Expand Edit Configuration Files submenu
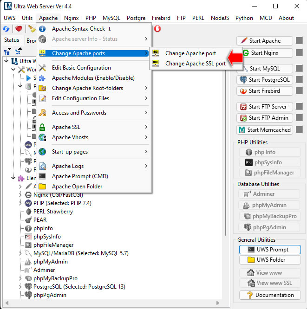The height and width of the screenshot is (309, 307). point(94,98)
